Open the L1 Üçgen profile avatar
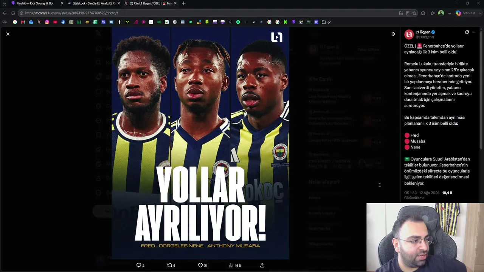This screenshot has width=484, height=272. (409, 35)
